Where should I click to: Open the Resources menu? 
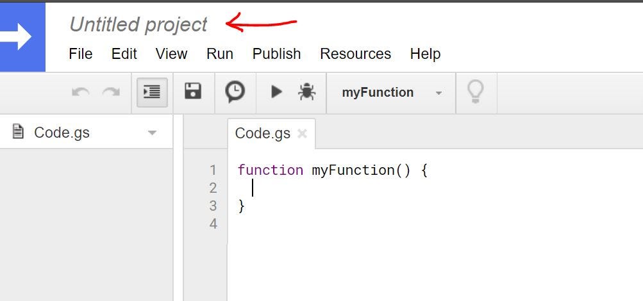356,54
